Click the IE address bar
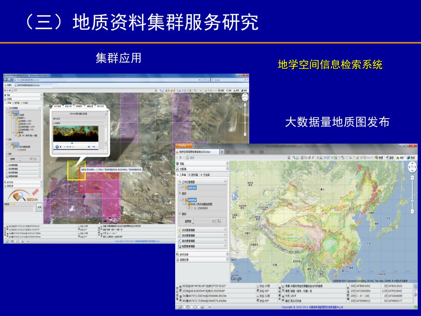421x316 pixels. pyautogui.click(x=107, y=80)
